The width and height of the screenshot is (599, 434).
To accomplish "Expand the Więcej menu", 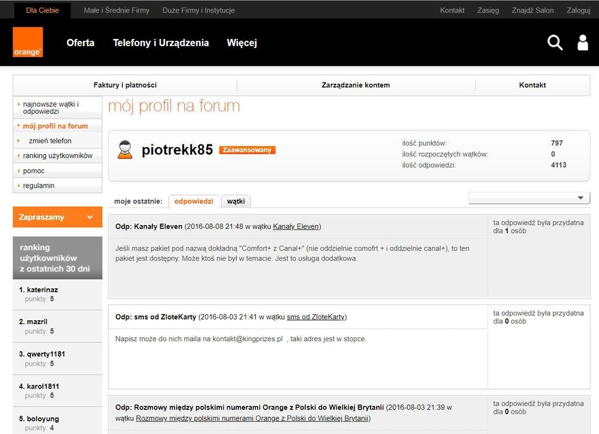I will (242, 43).
